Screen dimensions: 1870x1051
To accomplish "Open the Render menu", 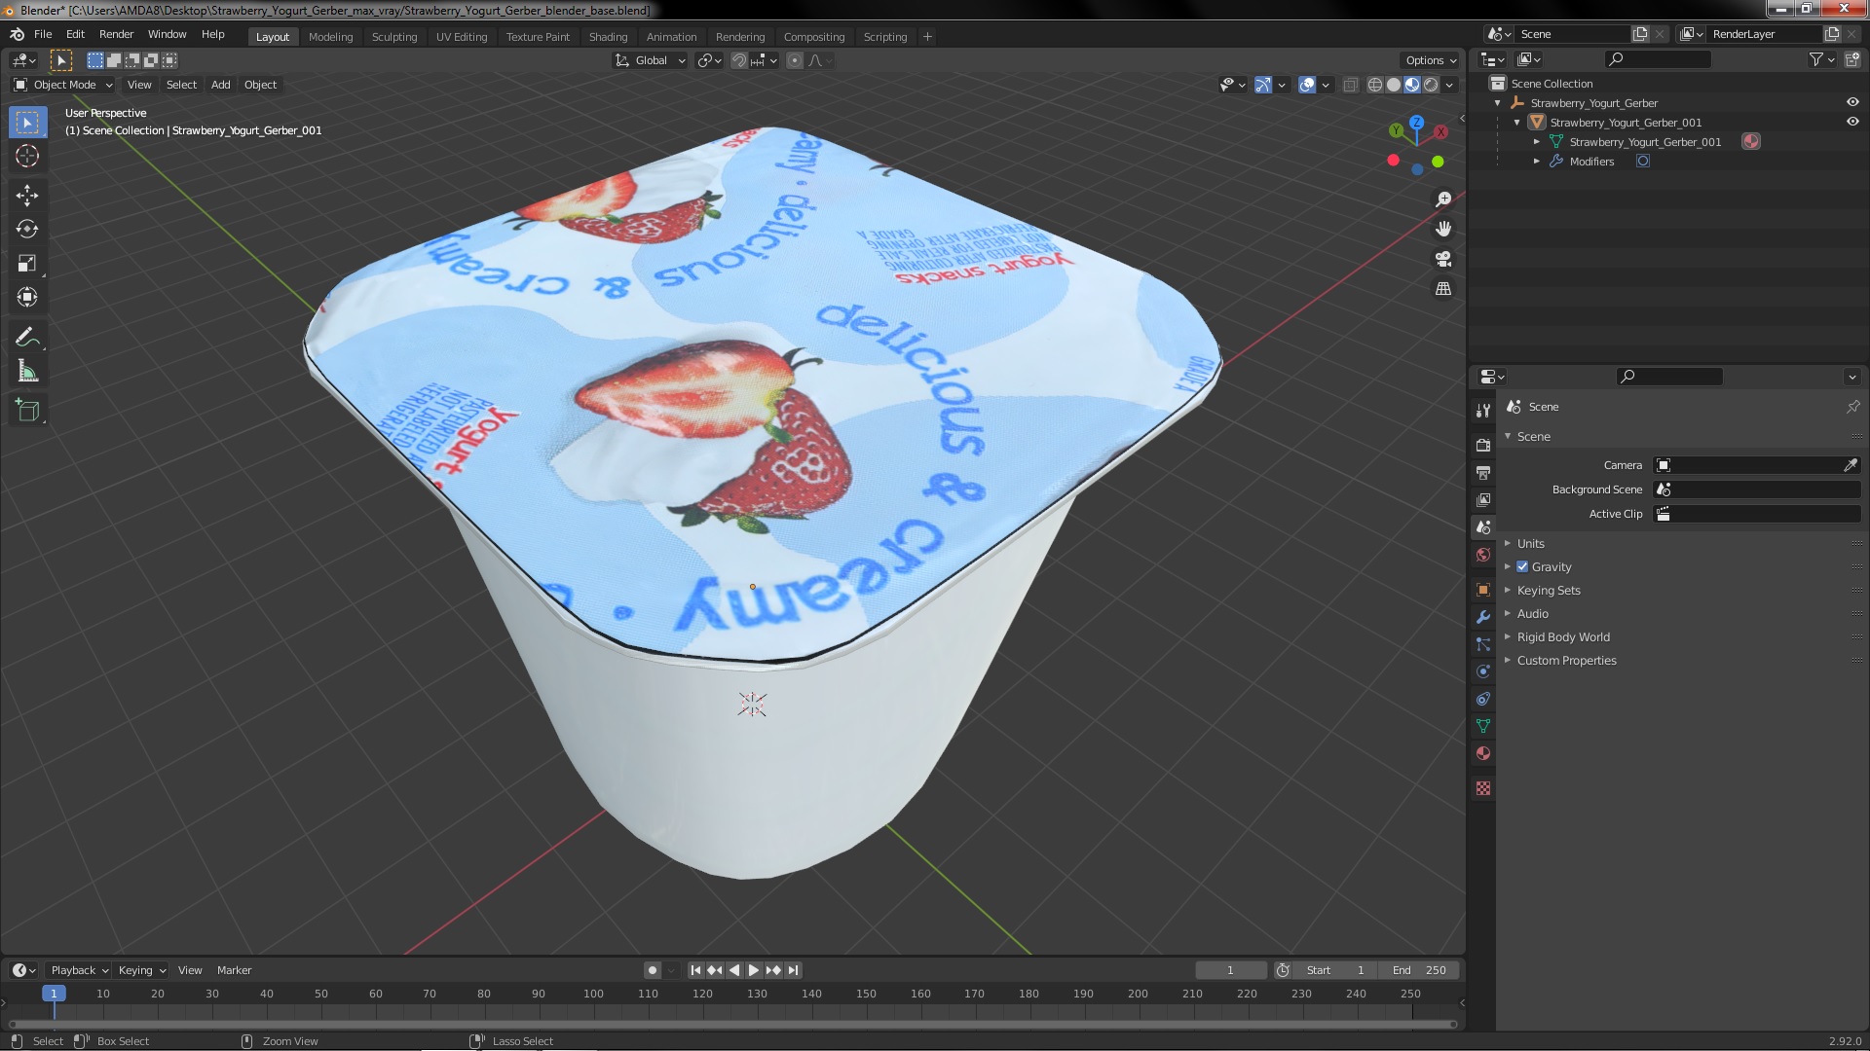I will (x=116, y=34).
